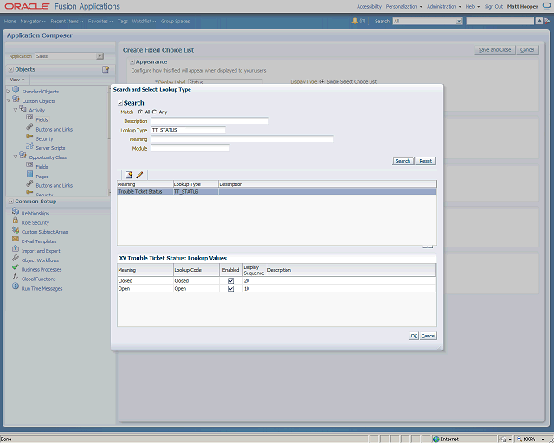This screenshot has width=554, height=443.
Task: Click the Reset button in dialog
Action: [426, 161]
